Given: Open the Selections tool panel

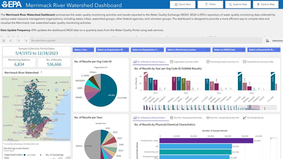Looking at the screenshot, I should (x=274, y=41).
